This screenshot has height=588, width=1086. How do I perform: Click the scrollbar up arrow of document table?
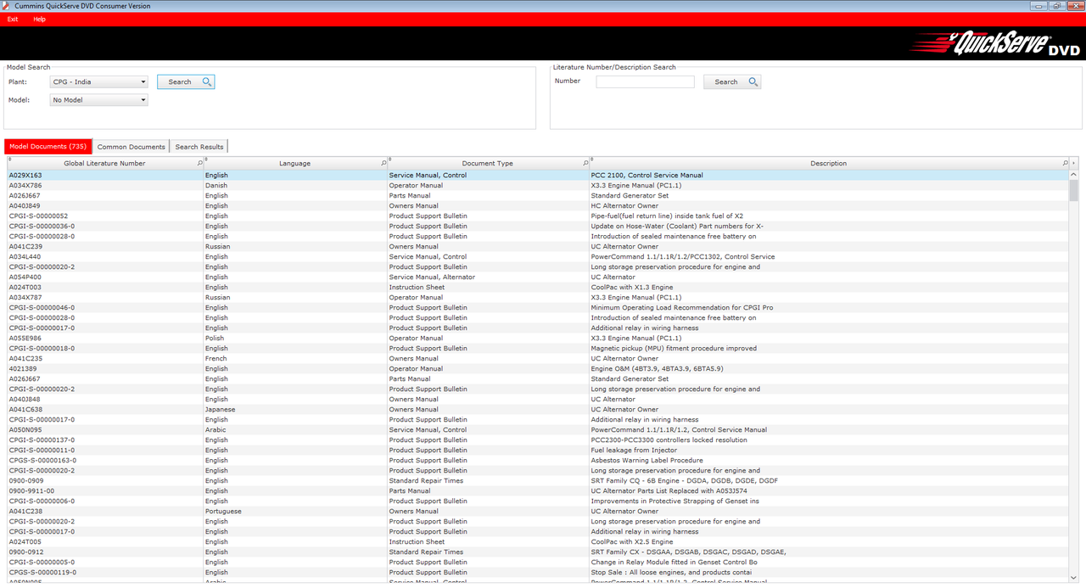(1074, 175)
